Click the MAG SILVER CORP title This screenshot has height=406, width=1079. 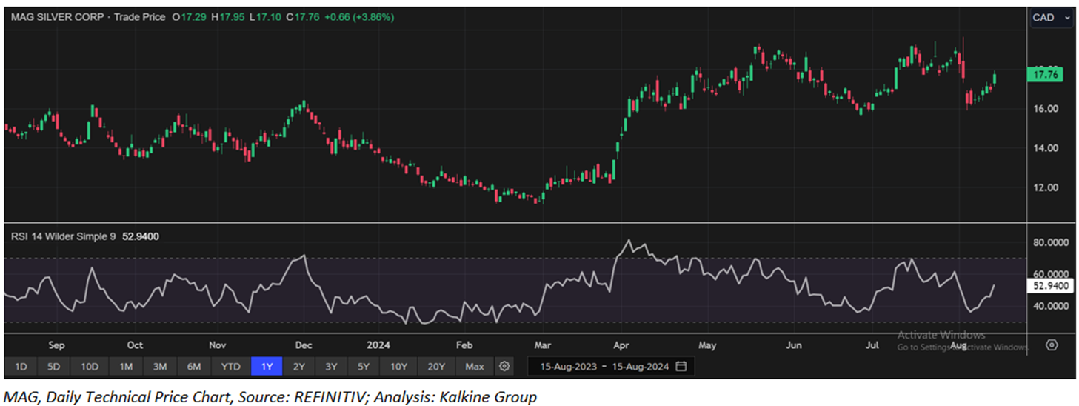coord(56,16)
